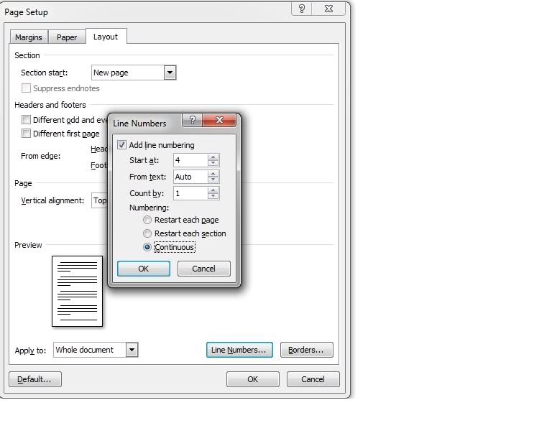Close the Line Numbers dialog
The height and width of the screenshot is (441, 552).
tap(219, 121)
